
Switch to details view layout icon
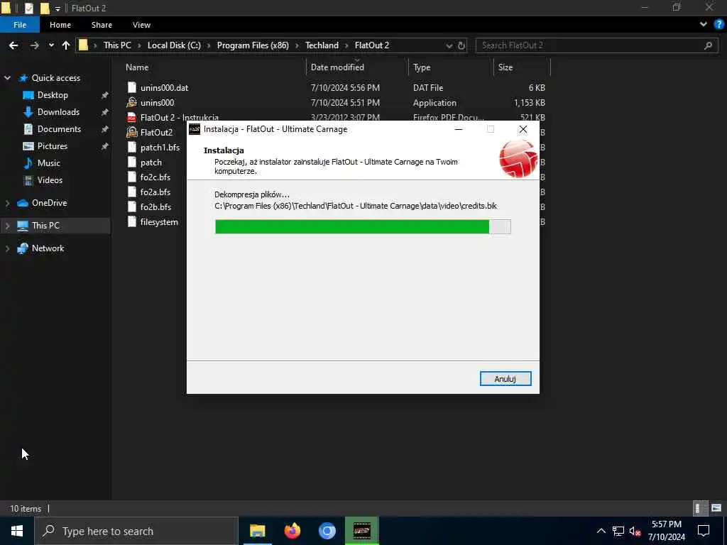[699, 508]
